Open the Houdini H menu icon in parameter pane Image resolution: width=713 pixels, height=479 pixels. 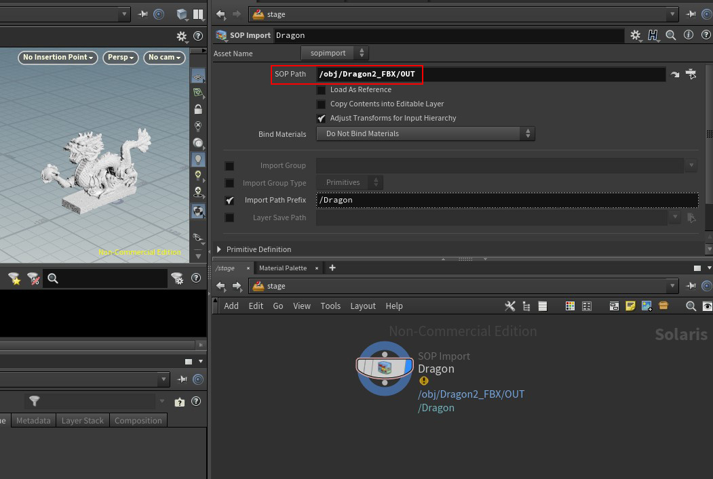[653, 35]
